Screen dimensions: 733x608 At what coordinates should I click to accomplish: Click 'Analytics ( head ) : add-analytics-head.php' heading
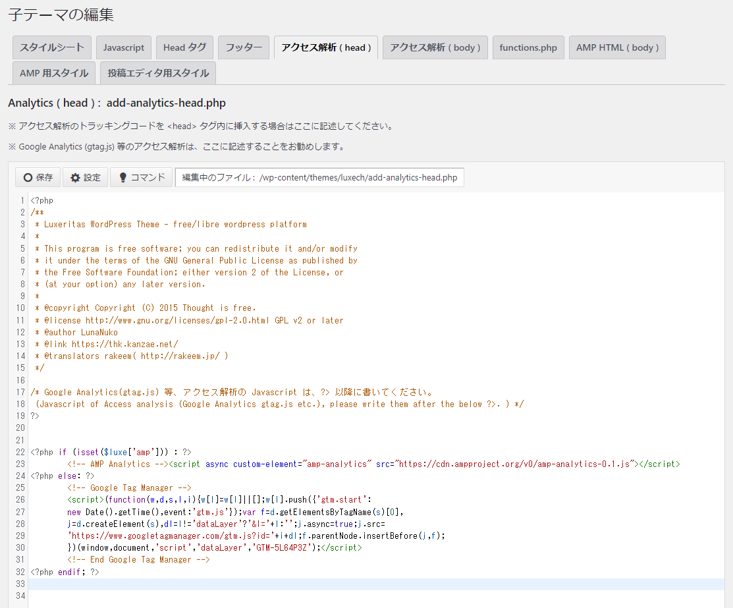point(117,103)
